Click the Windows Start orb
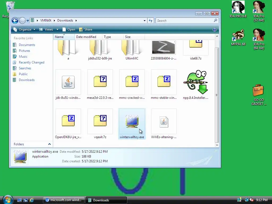 [8, 200]
